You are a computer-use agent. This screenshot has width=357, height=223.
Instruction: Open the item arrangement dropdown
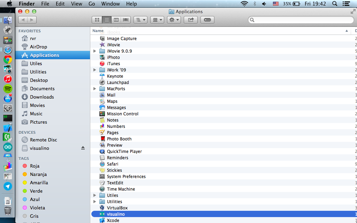[x=140, y=20]
